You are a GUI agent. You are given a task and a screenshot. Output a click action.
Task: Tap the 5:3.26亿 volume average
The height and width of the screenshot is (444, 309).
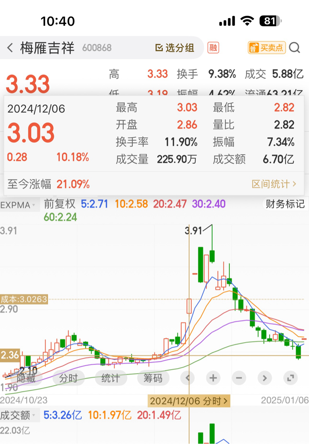point(62,415)
